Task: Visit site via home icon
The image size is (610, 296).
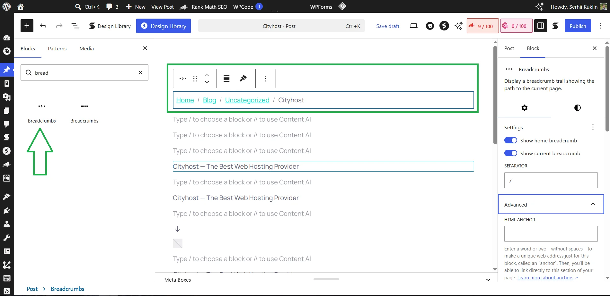Action: pyautogui.click(x=21, y=6)
